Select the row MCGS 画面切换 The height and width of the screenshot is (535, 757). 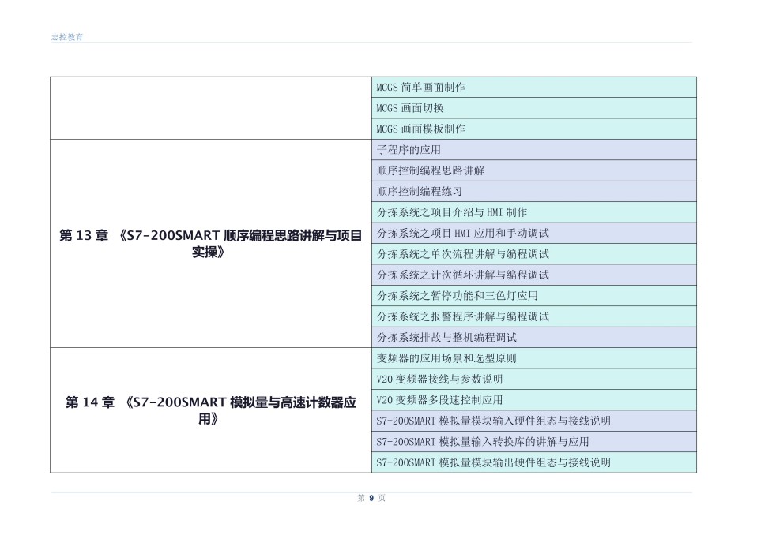pyautogui.click(x=534, y=108)
